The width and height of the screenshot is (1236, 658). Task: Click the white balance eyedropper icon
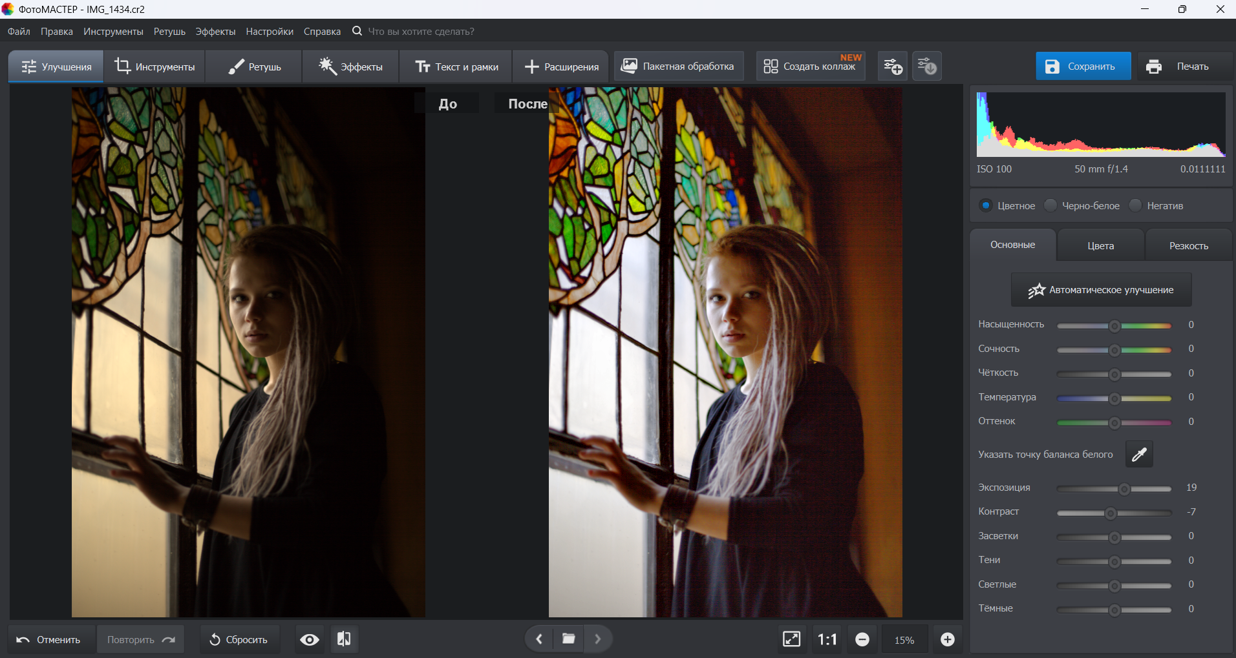1139,455
